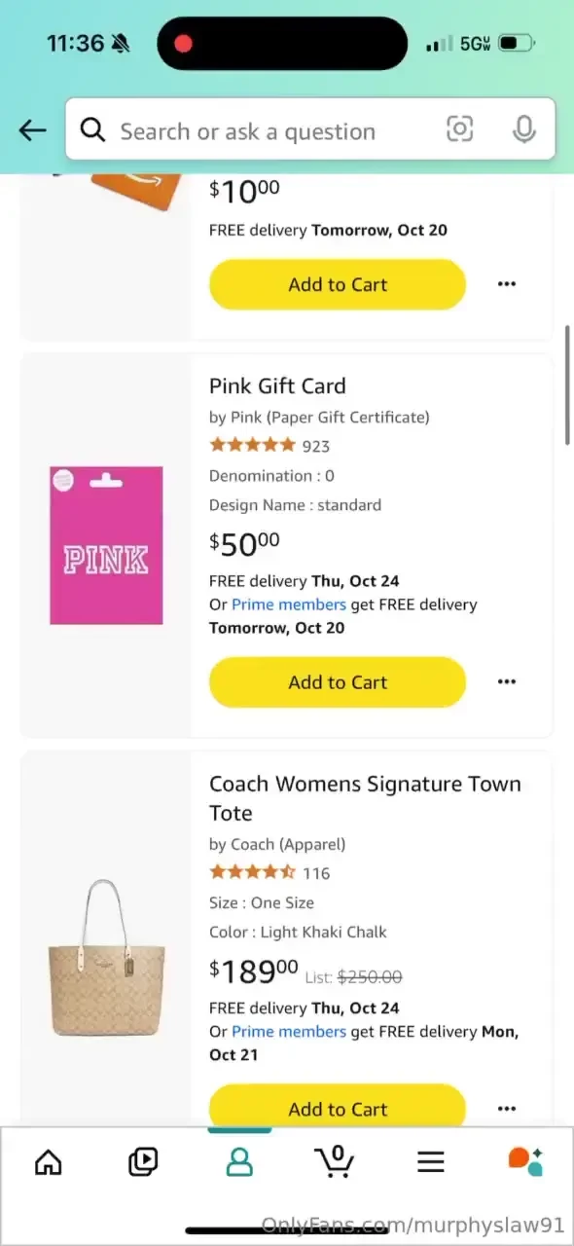The height and width of the screenshot is (1246, 574).
Task: Tap the magnifying glass search icon
Action: [92, 129]
